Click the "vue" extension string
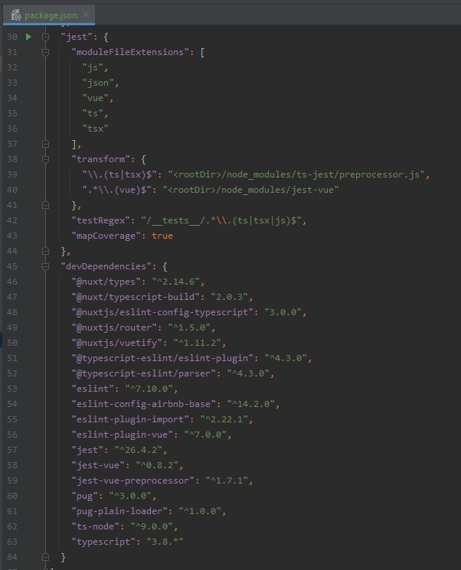This screenshot has height=570, width=461. tap(95, 98)
